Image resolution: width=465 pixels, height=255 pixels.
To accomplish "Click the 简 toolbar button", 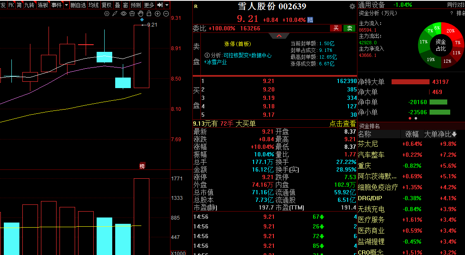I will [19, 5].
